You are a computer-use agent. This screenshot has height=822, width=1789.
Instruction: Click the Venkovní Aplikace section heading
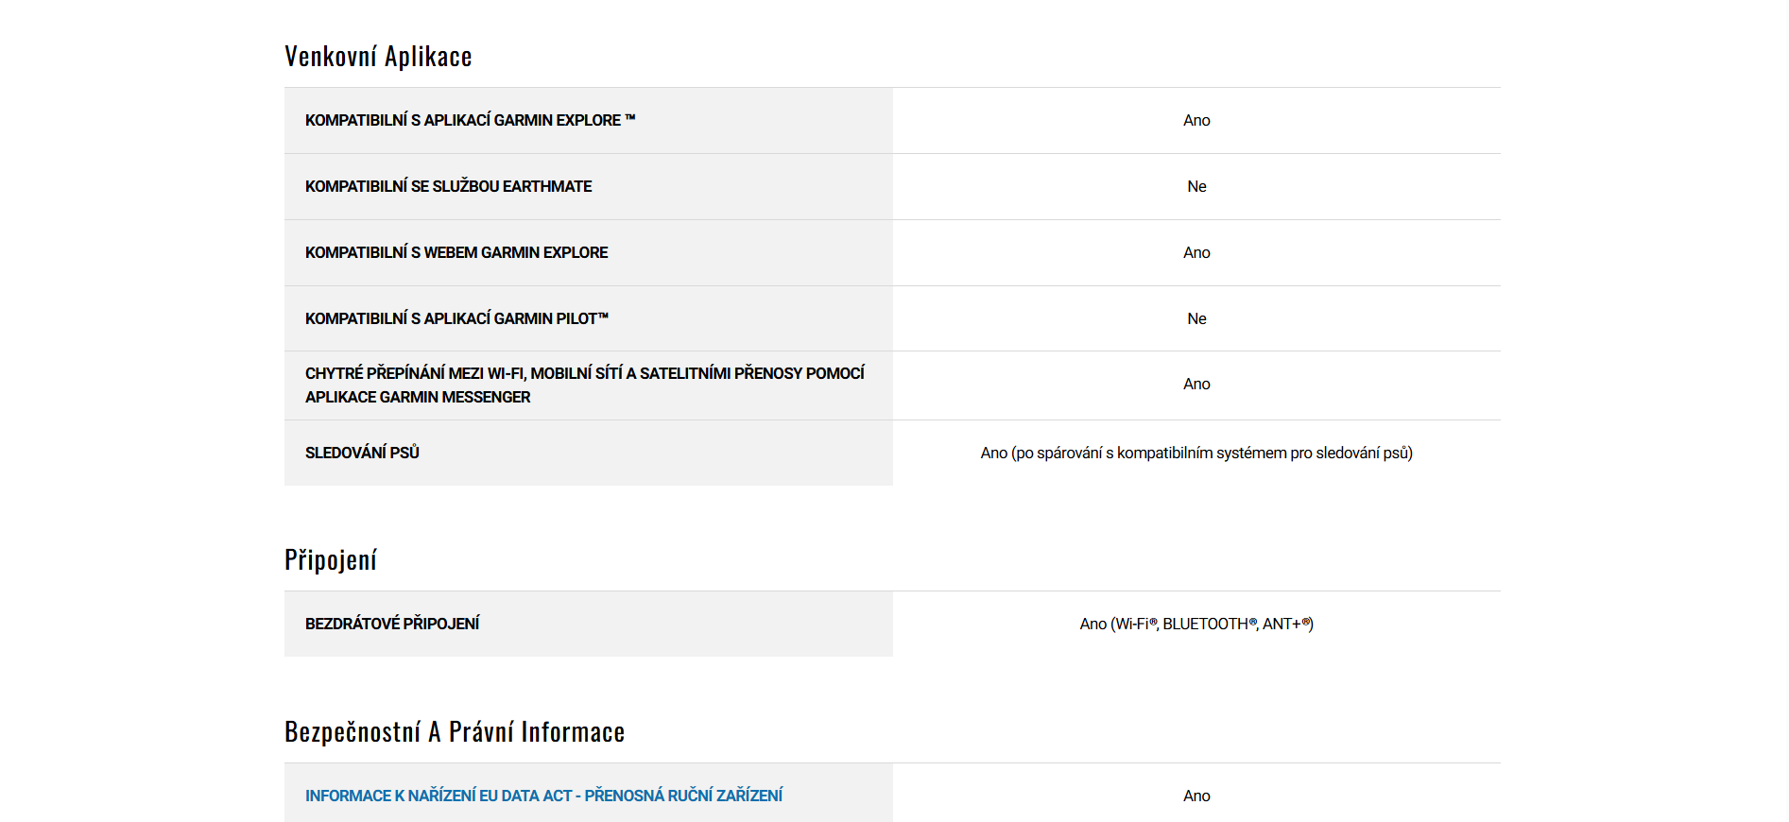(378, 57)
